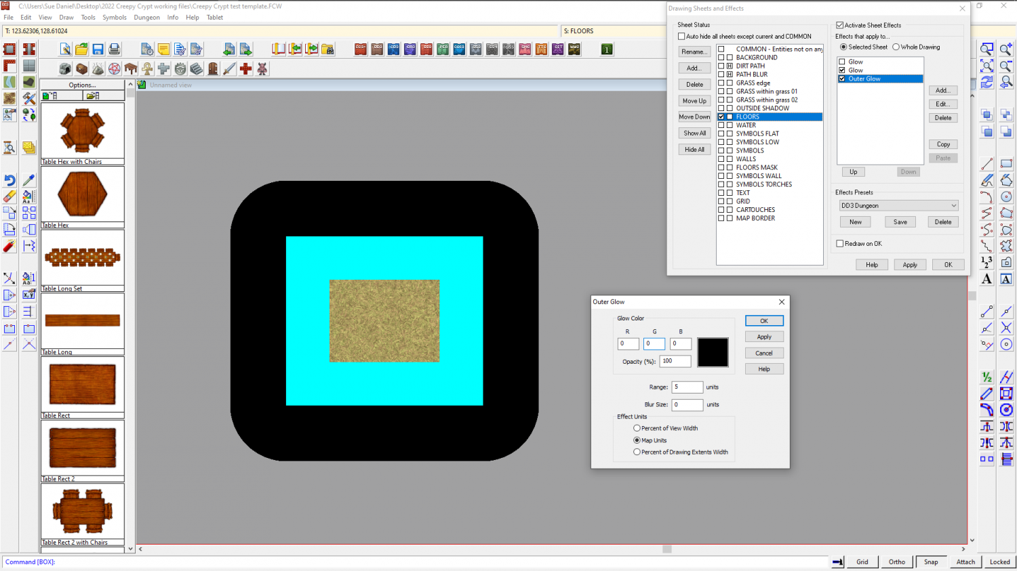The image size is (1017, 571).
Task: Click the Print icon in the toolbar
Action: pyautogui.click(x=114, y=49)
